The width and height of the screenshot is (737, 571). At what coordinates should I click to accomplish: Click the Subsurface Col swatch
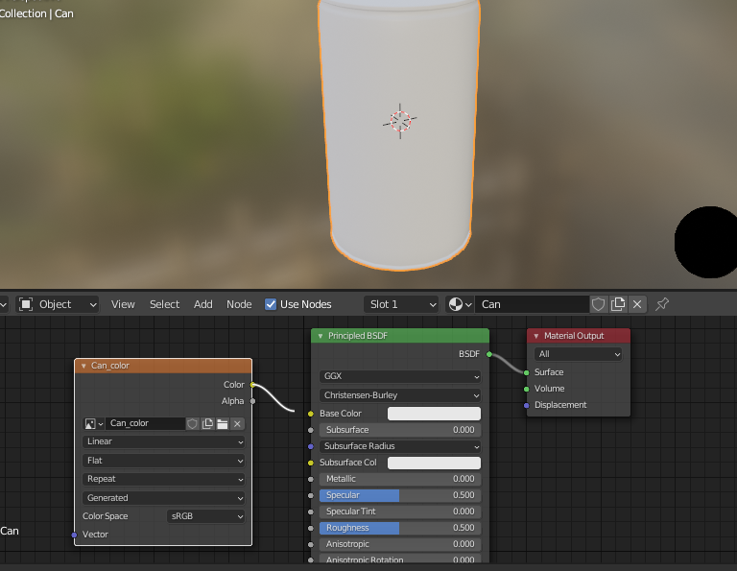[x=434, y=463]
